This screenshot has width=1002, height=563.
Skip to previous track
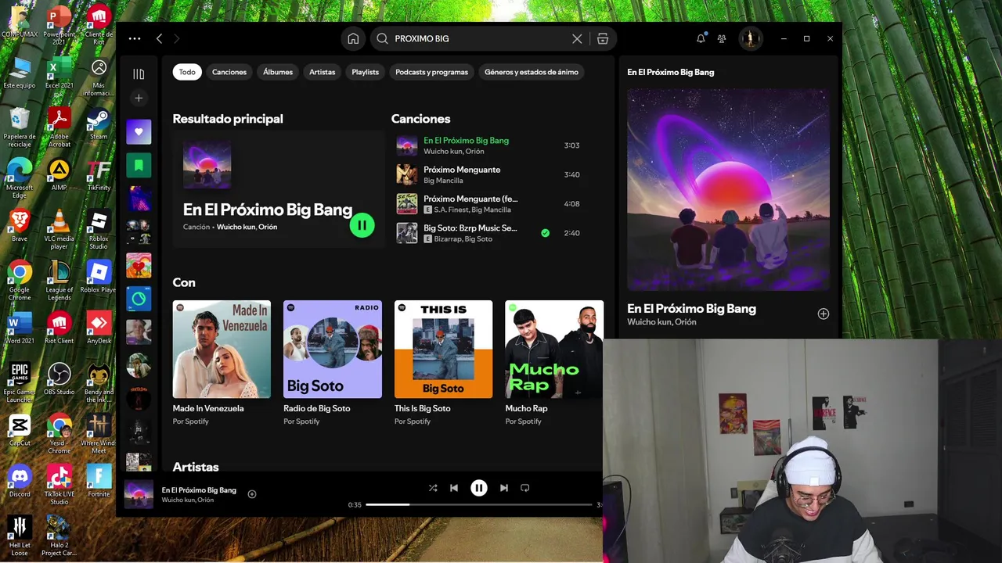pyautogui.click(x=454, y=488)
